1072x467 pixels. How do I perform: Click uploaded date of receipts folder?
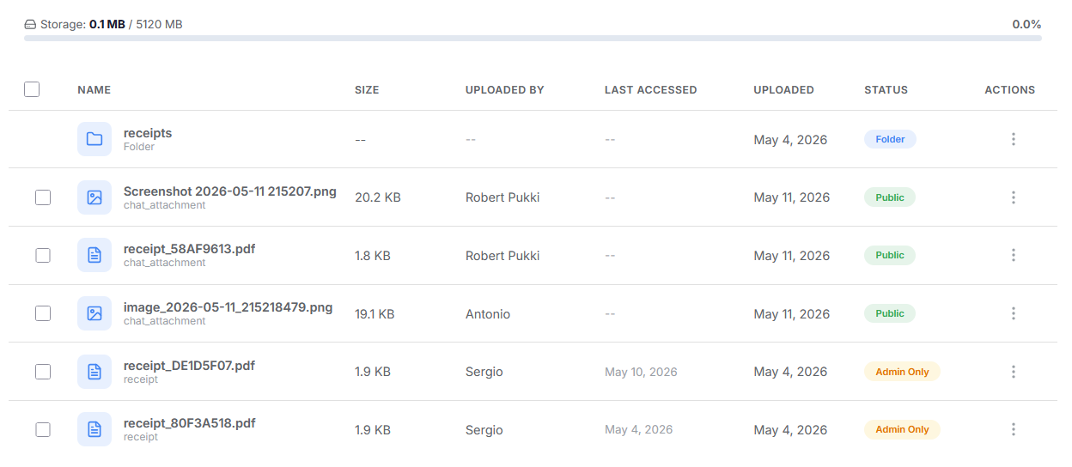790,139
